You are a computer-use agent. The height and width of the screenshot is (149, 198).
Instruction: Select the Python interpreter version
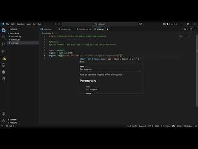click(x=179, y=126)
